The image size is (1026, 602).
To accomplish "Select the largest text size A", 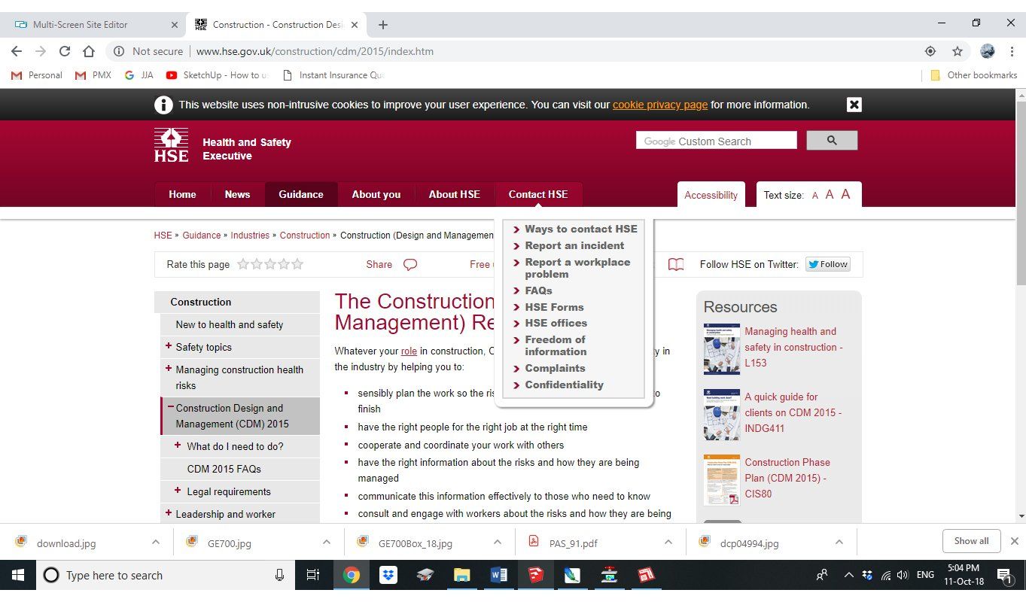I will tap(845, 194).
